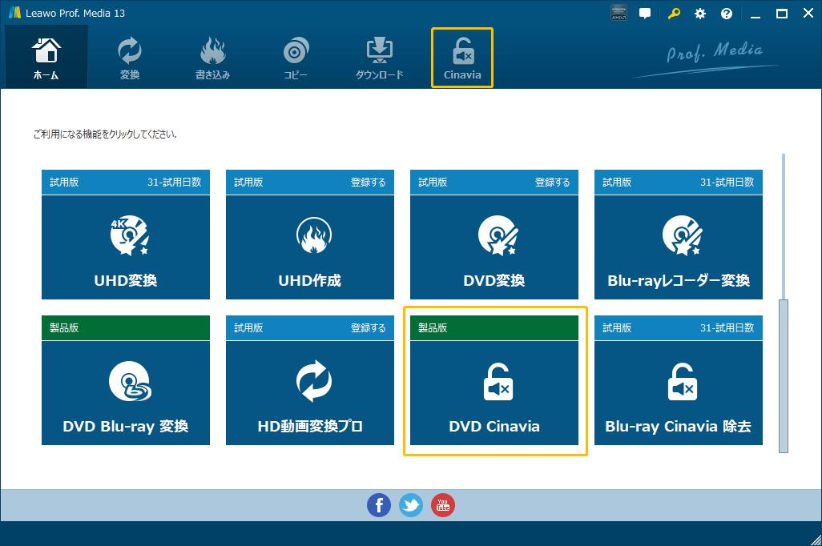Image resolution: width=822 pixels, height=546 pixels.
Task: Select the Cinavia tab
Action: pyautogui.click(x=462, y=58)
